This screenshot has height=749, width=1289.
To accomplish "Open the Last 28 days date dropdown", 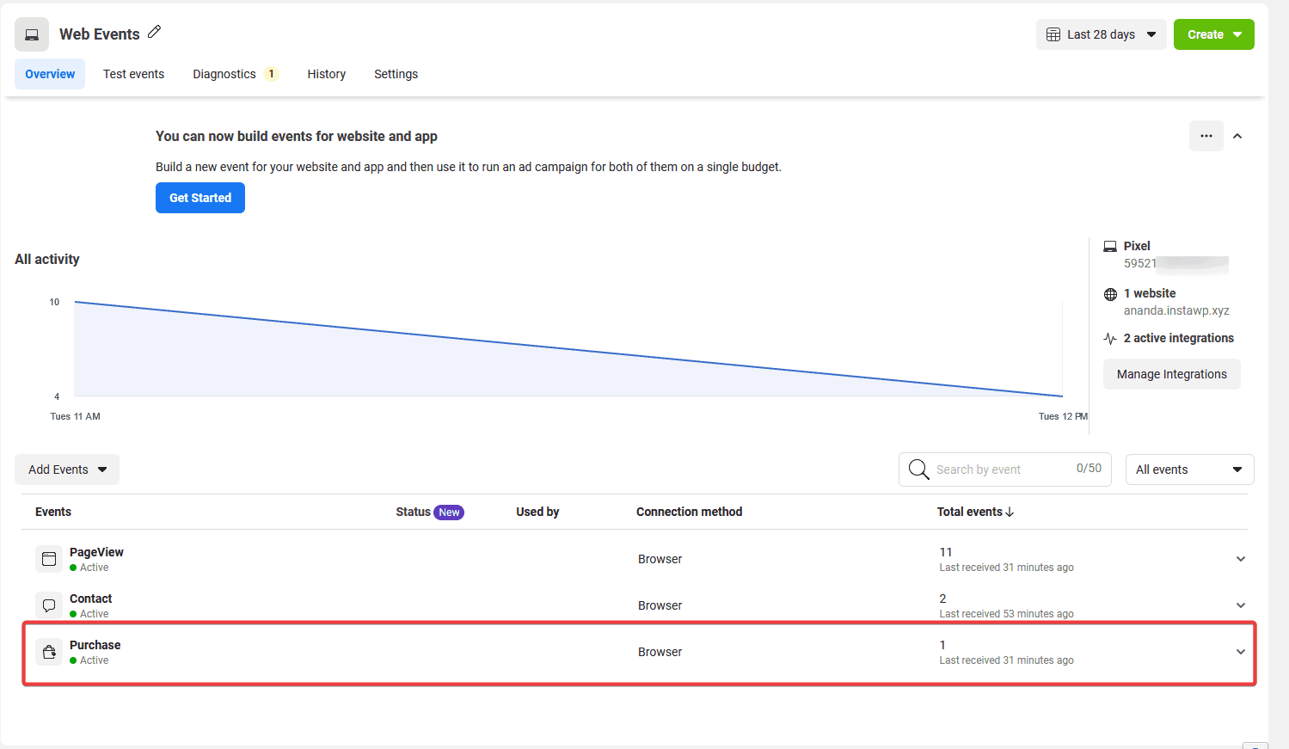I will point(1101,34).
